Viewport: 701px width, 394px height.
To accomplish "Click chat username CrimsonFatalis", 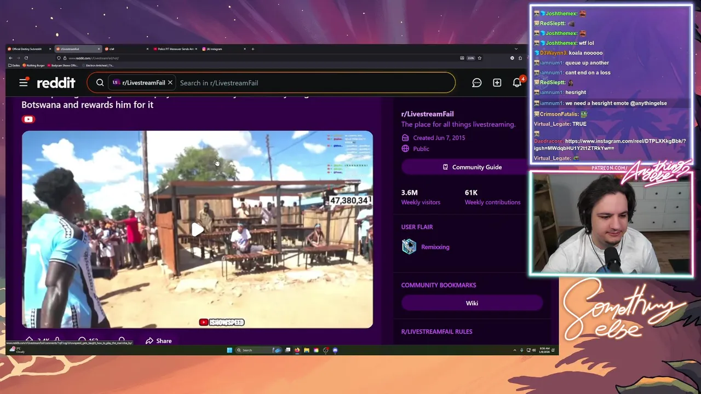I will click(559, 114).
